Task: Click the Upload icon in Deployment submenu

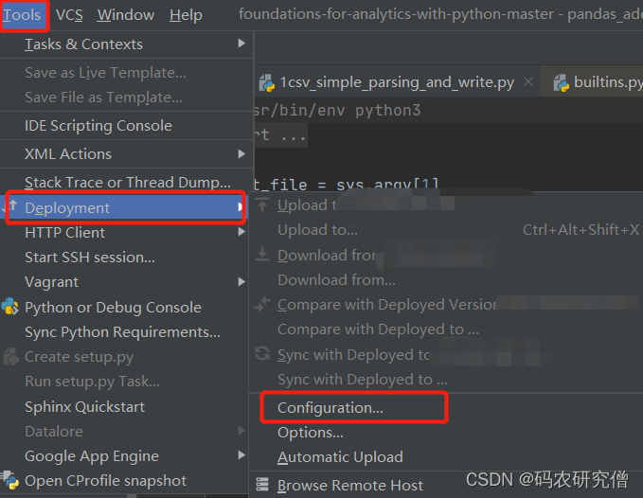Action: pos(262,205)
